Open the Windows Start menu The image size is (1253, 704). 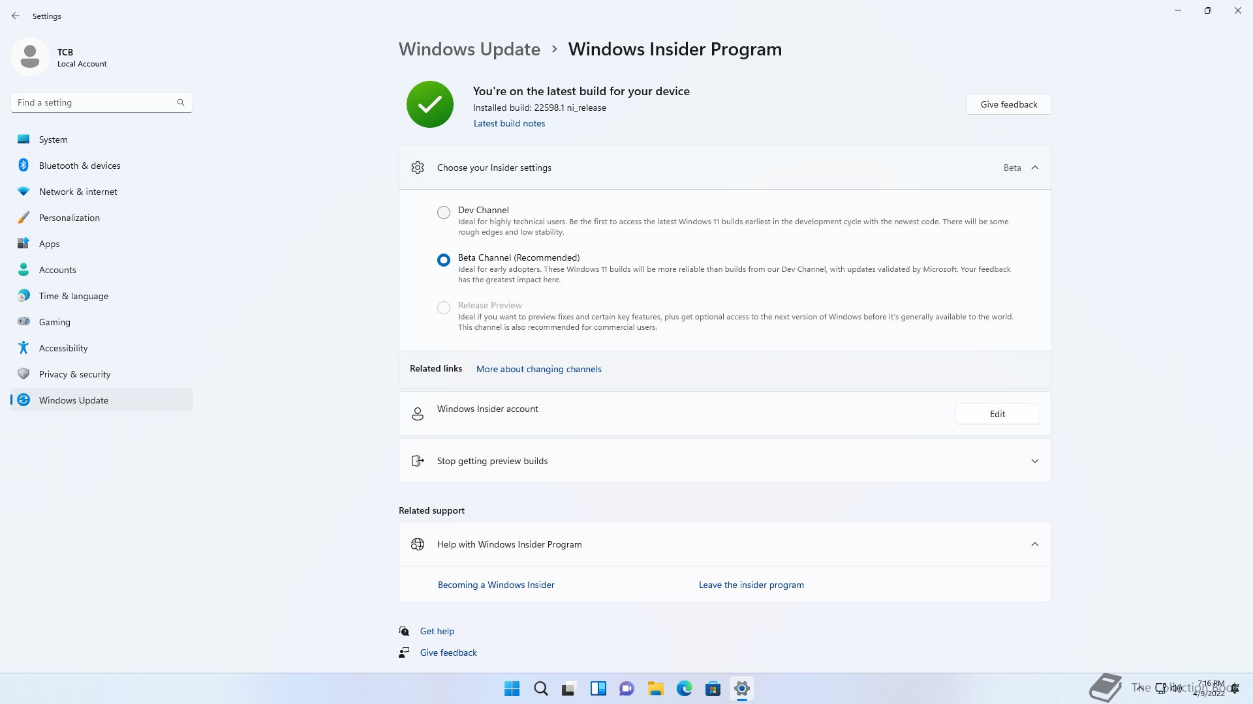point(512,688)
